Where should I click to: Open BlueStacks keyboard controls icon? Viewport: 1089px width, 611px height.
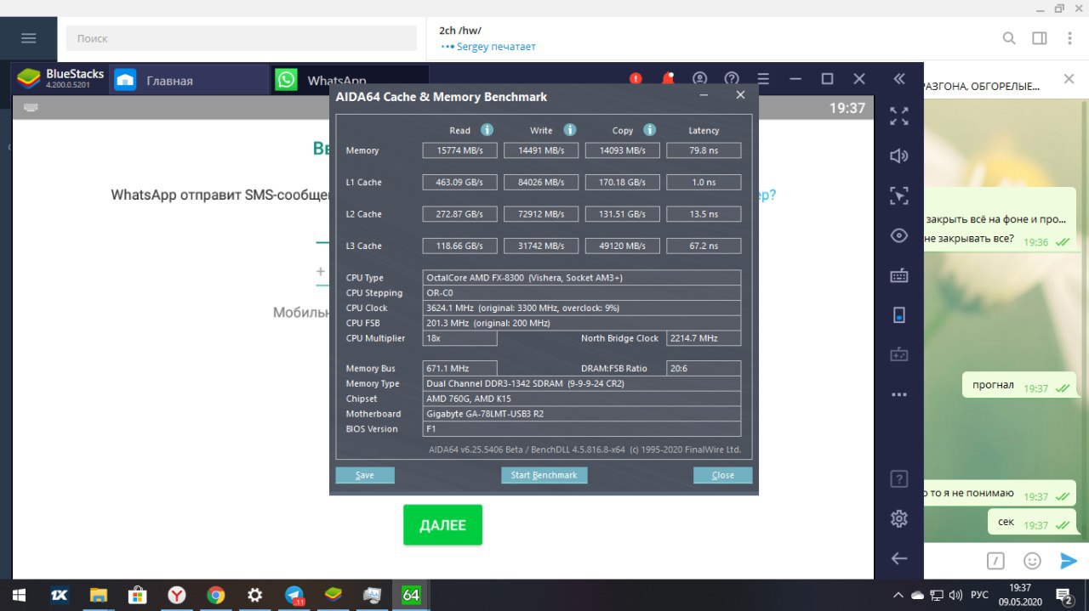[899, 275]
